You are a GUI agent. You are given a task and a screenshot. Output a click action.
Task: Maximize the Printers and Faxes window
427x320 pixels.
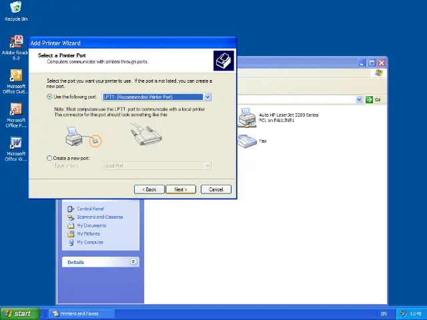tap(372, 63)
